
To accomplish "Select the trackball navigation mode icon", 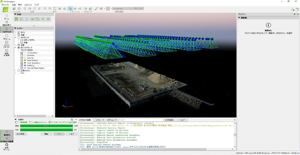I will click(75, 9).
